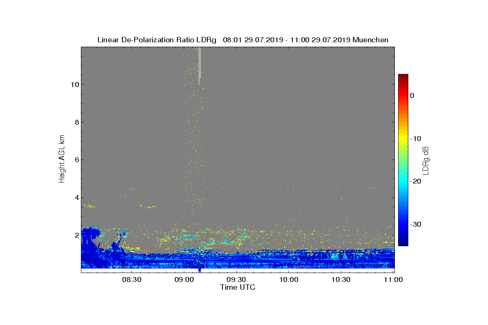Viewport: 488px width, 325px height.
Task: Click the colorbar value label -20
Action: click(416, 182)
